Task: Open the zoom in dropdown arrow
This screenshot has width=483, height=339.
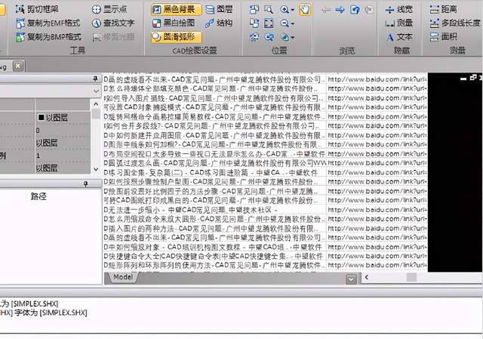Action: (x=292, y=10)
